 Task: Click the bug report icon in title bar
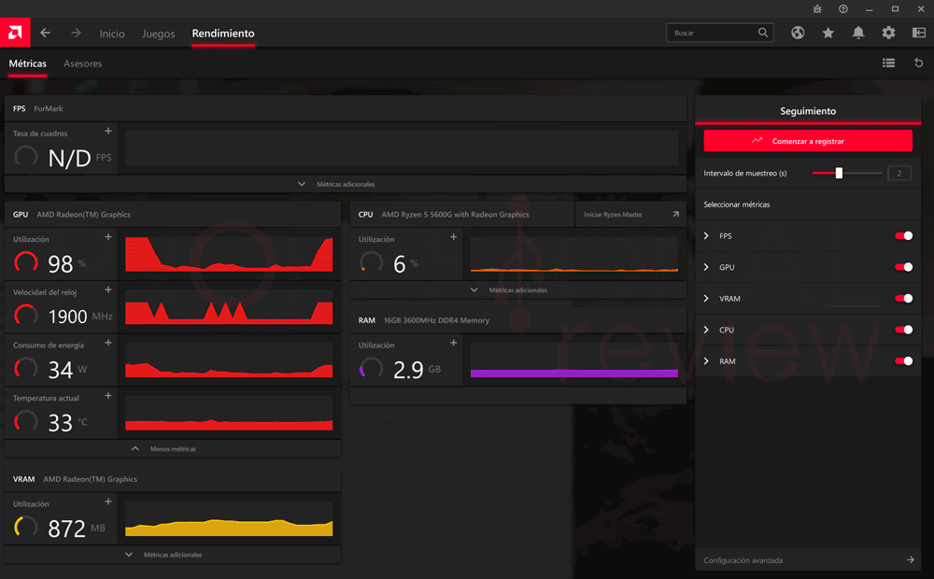[817, 9]
